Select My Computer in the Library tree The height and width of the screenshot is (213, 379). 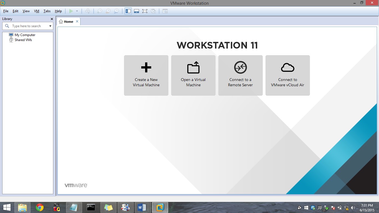tap(25, 35)
